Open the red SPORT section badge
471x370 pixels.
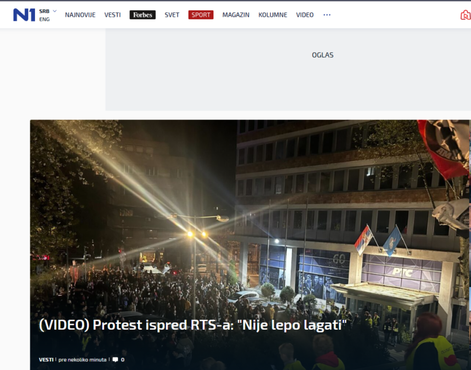click(201, 15)
